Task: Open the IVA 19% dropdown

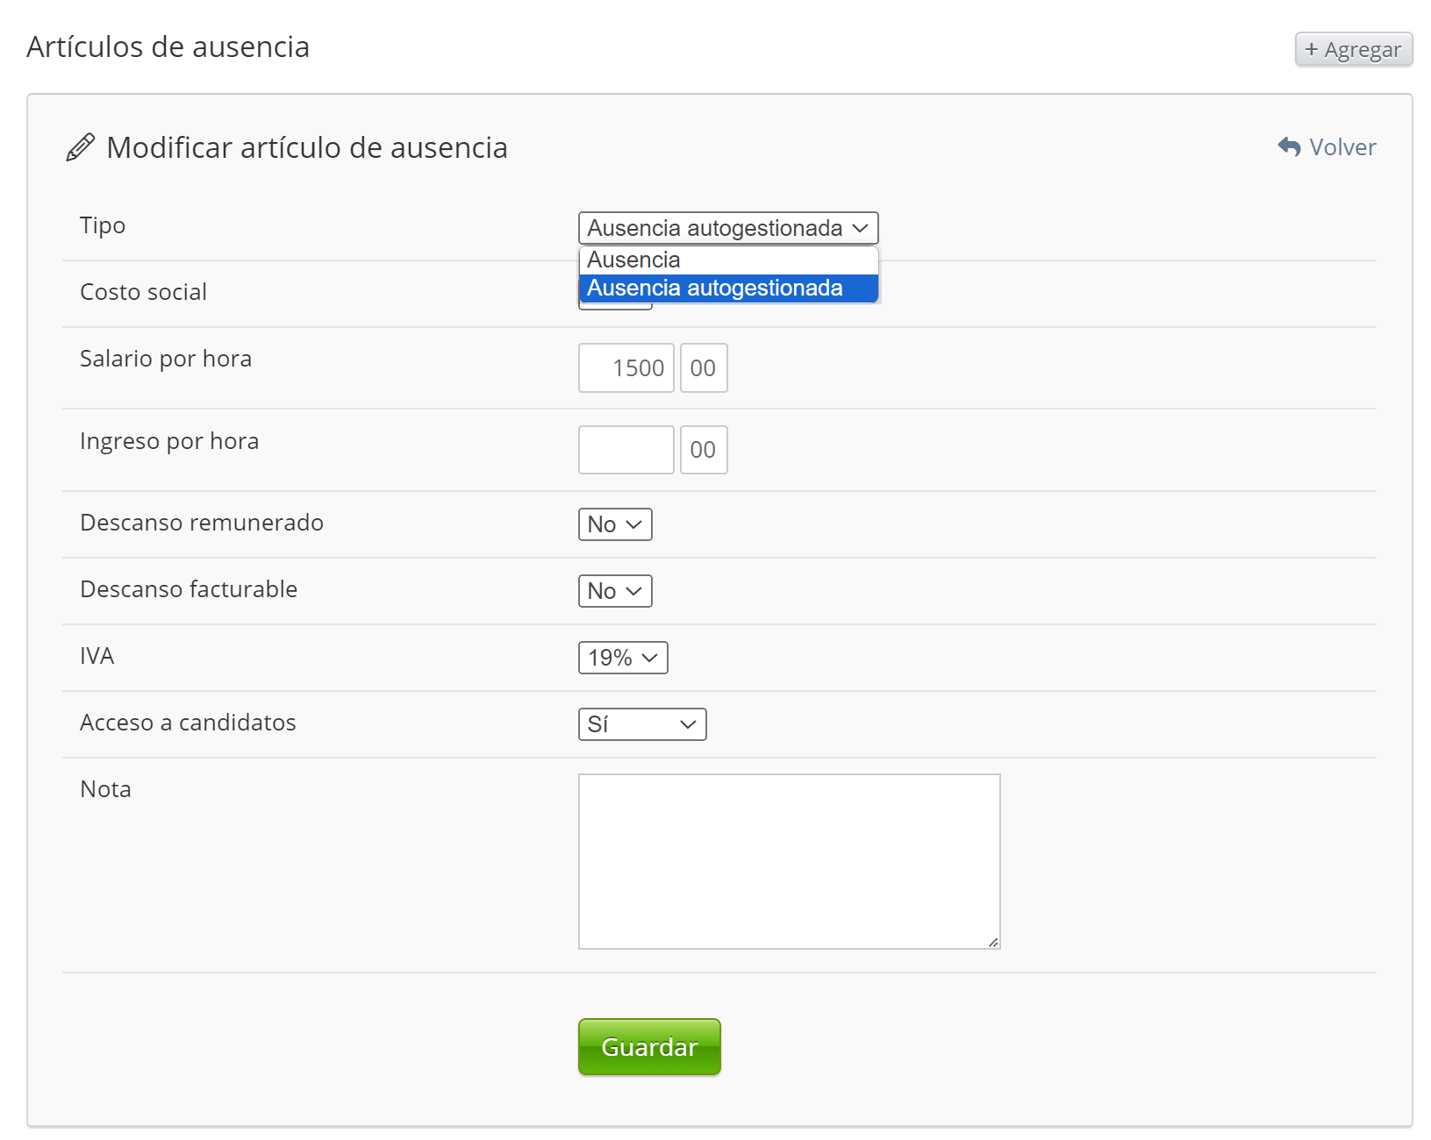Action: (622, 658)
